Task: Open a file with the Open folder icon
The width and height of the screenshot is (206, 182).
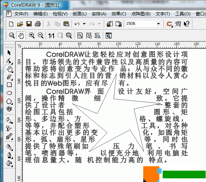Action: 20,24
